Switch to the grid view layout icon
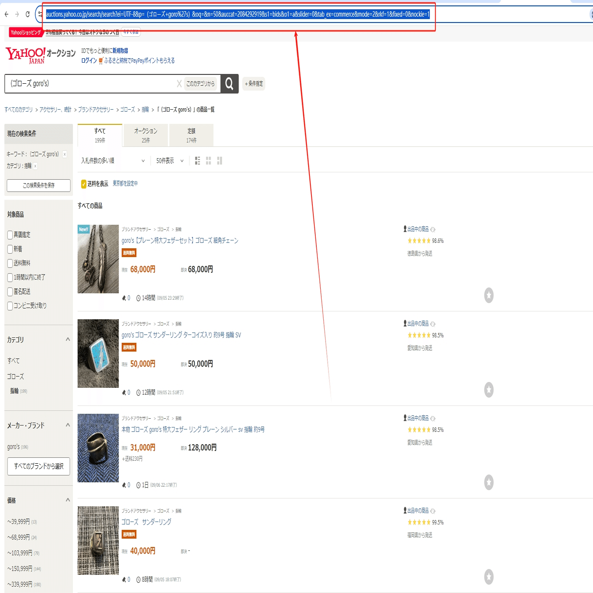 pos(209,161)
